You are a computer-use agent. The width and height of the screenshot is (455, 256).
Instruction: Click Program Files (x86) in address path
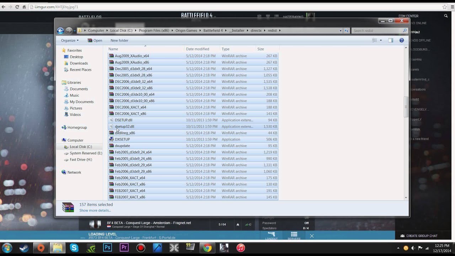pos(154,31)
